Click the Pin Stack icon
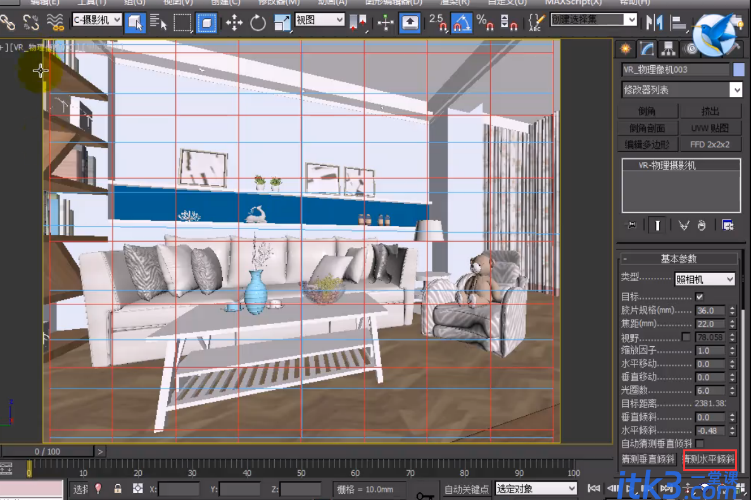Image resolution: width=751 pixels, height=500 pixels. [x=631, y=225]
